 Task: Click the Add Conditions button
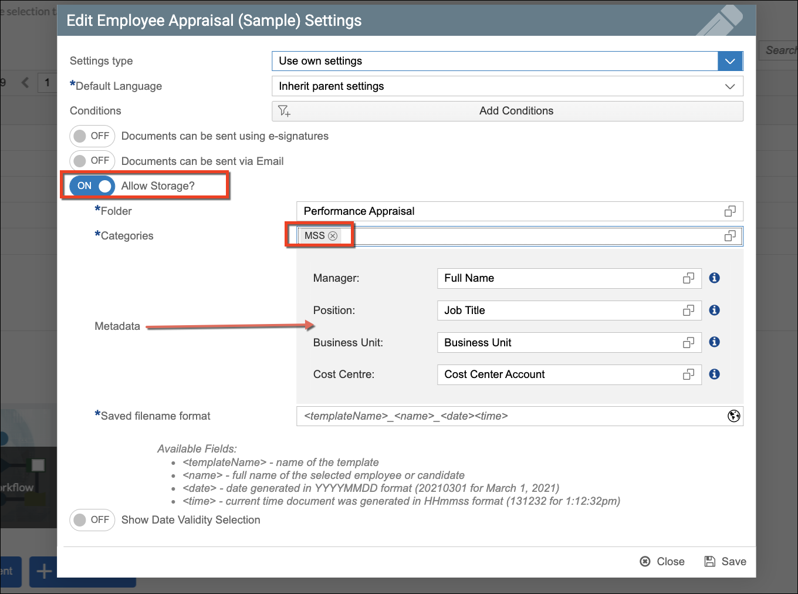click(507, 111)
